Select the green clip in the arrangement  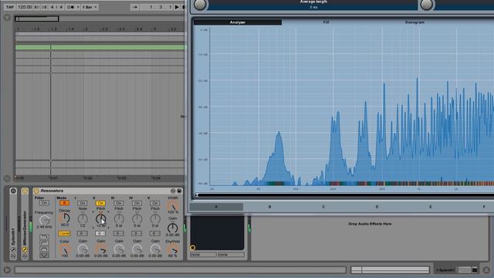click(100, 47)
